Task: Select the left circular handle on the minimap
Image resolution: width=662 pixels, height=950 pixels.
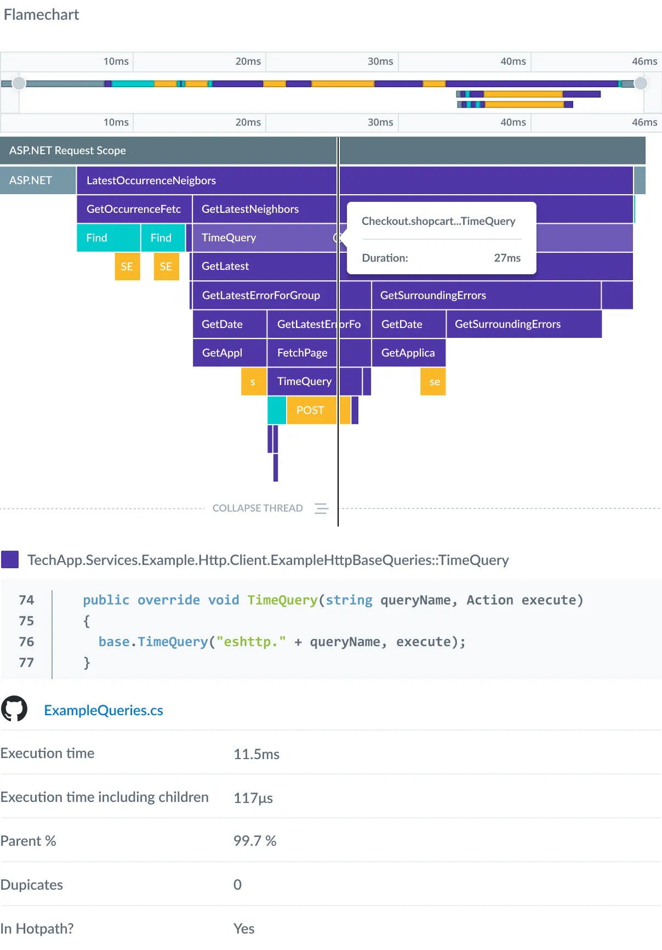Action: [19, 83]
